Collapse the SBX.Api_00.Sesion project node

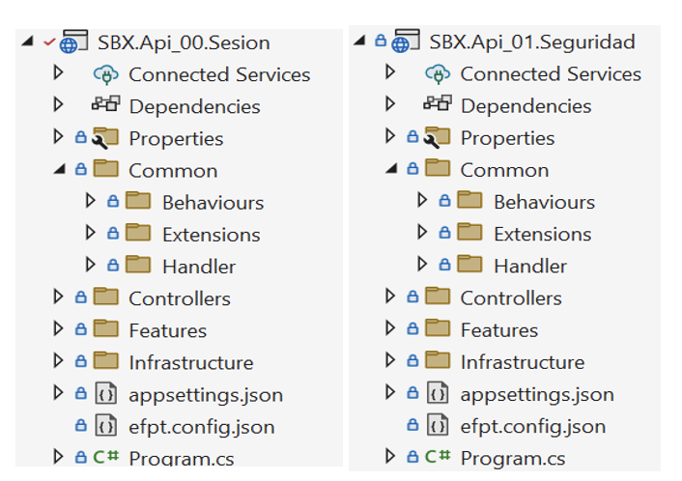[27, 42]
